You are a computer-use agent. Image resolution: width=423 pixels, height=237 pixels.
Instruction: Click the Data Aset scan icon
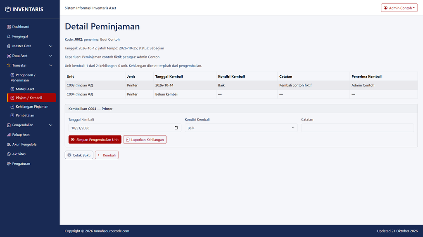click(x=9, y=56)
